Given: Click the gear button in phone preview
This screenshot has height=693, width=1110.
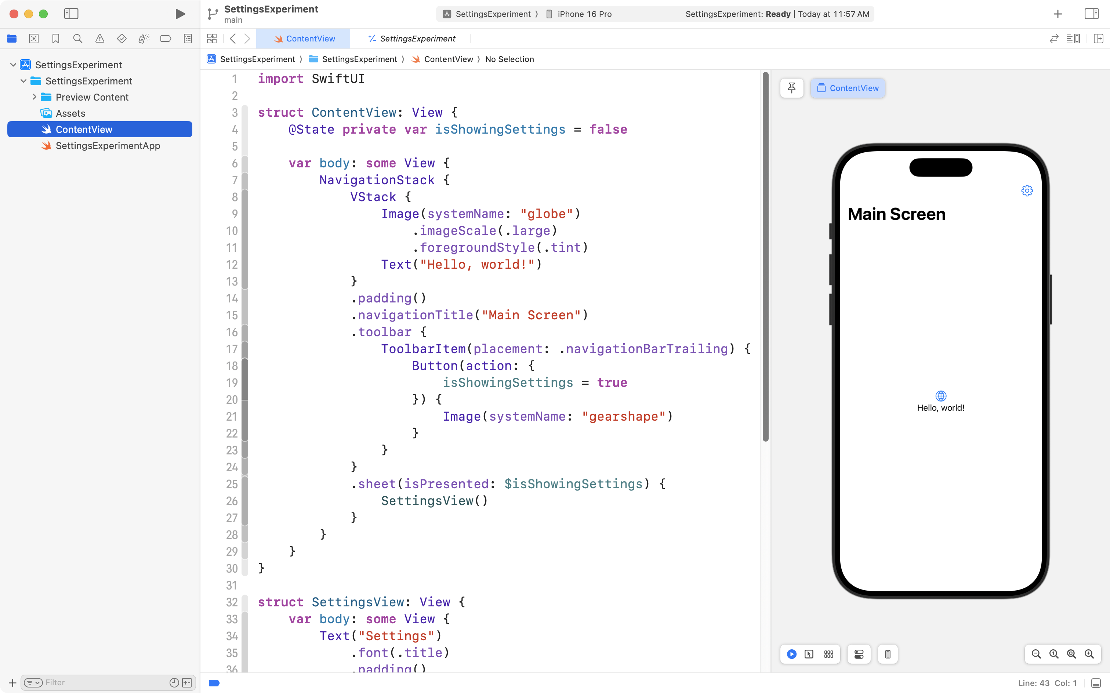Looking at the screenshot, I should point(1027,191).
